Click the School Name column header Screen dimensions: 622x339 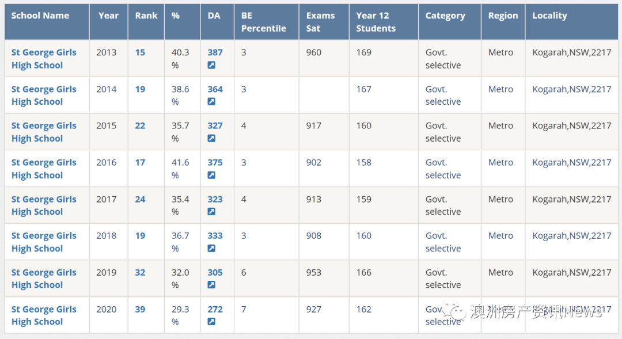pos(40,16)
